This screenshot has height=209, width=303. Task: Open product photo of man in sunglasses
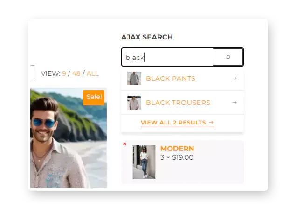pyautogui.click(x=69, y=138)
